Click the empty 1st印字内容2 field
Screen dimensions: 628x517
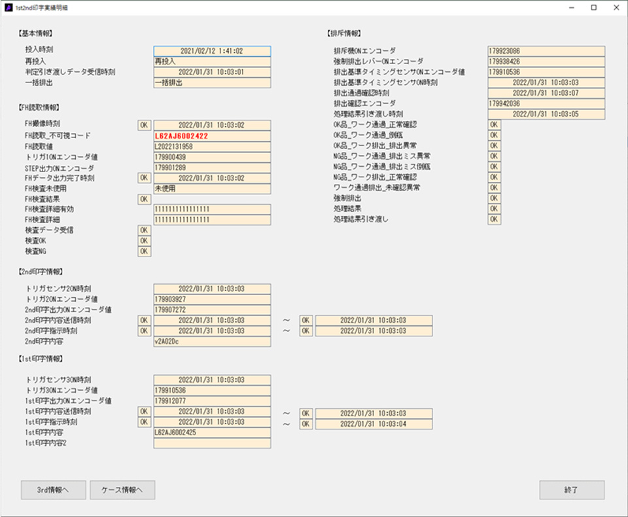pyautogui.click(x=212, y=443)
